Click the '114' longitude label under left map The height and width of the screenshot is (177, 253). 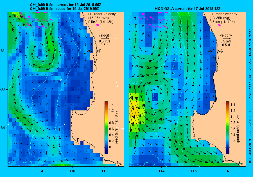[x=40, y=171]
